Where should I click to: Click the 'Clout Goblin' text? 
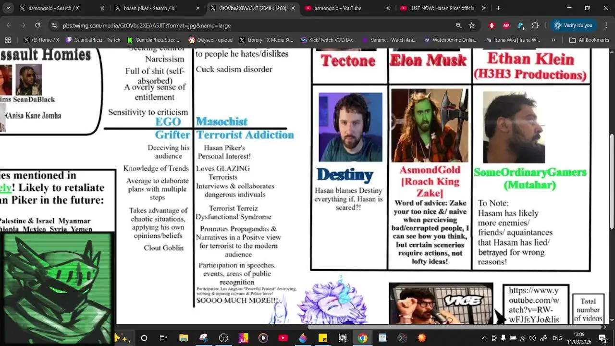coord(164,248)
